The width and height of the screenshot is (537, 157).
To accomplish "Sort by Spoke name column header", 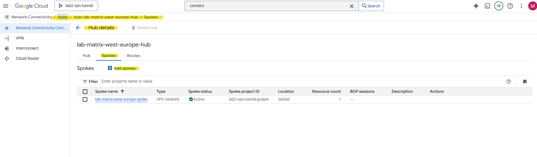I will pos(107,92).
